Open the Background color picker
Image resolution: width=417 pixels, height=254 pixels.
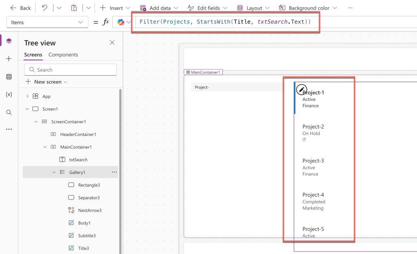tap(308, 8)
